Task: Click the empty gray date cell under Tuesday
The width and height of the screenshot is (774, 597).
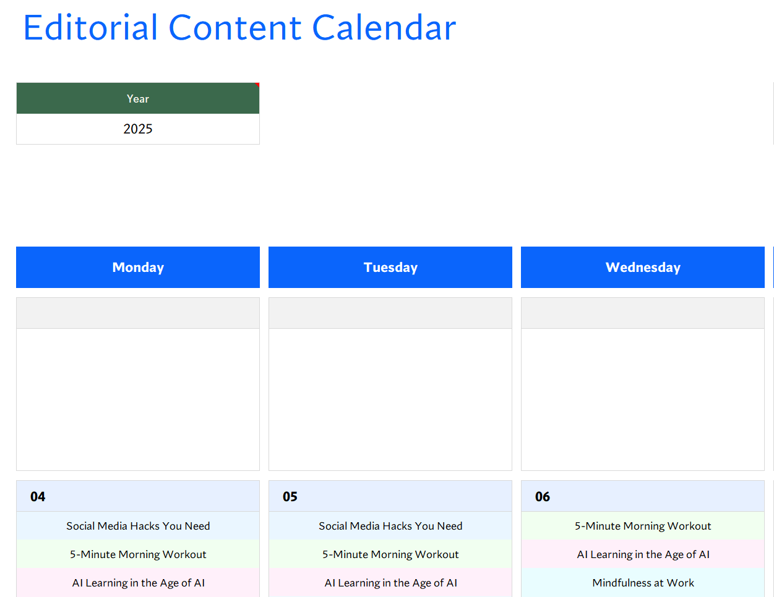Action: (x=390, y=313)
